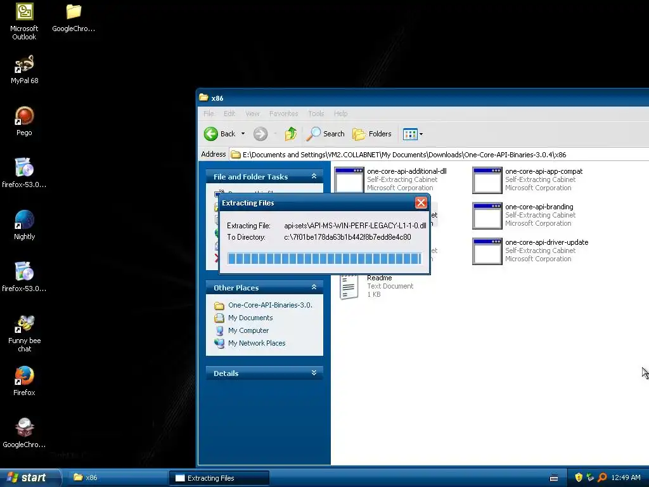649x487 pixels.
Task: Click the Safely Remove Hardware tray icon
Action: [590, 477]
